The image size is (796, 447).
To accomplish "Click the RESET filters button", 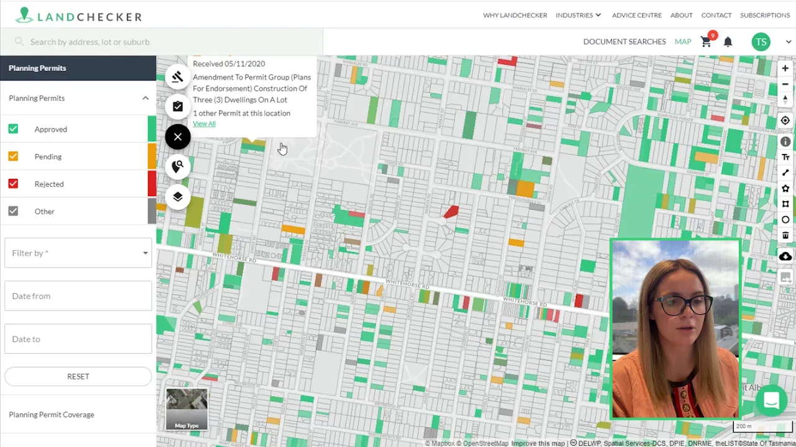I will tap(78, 376).
